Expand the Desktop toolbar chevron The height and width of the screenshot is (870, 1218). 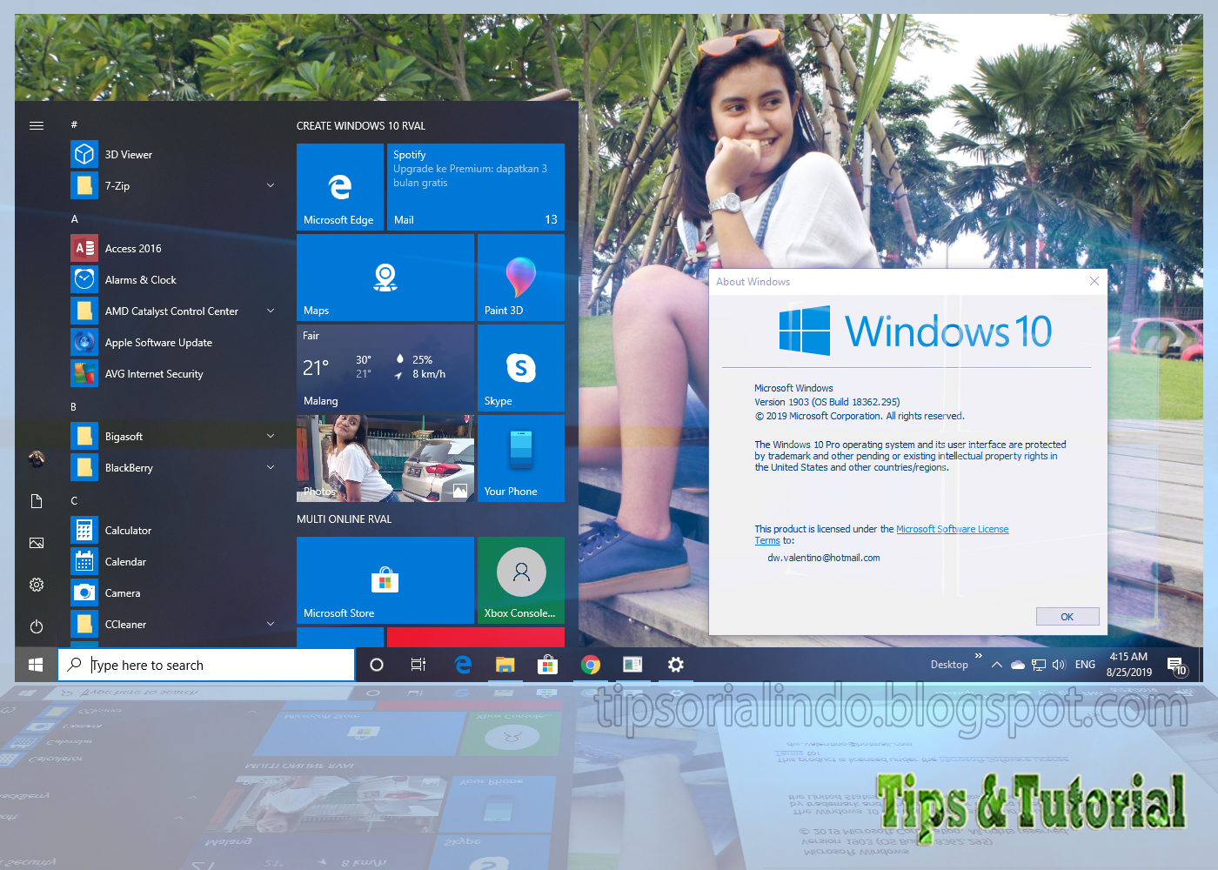coord(979,656)
